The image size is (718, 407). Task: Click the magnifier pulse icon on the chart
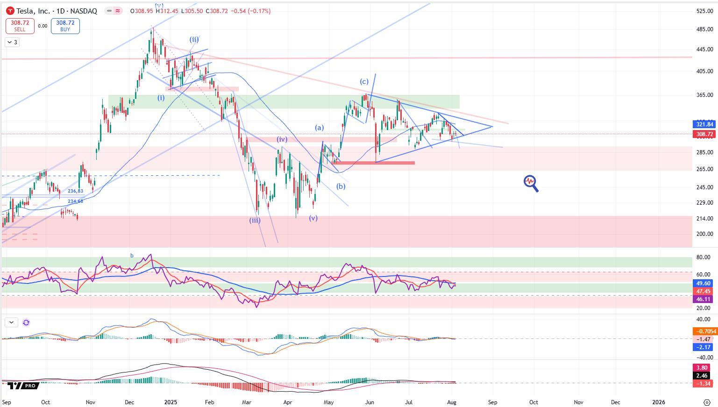(531, 183)
